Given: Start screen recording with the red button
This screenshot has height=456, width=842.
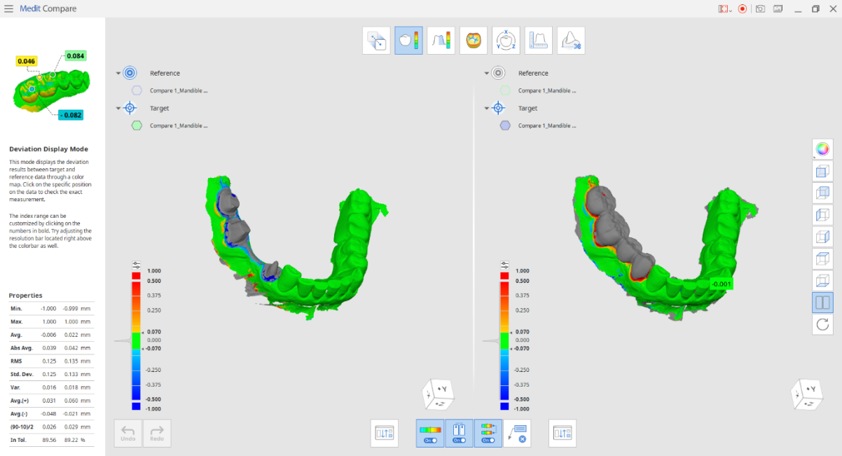Looking at the screenshot, I should (743, 9).
